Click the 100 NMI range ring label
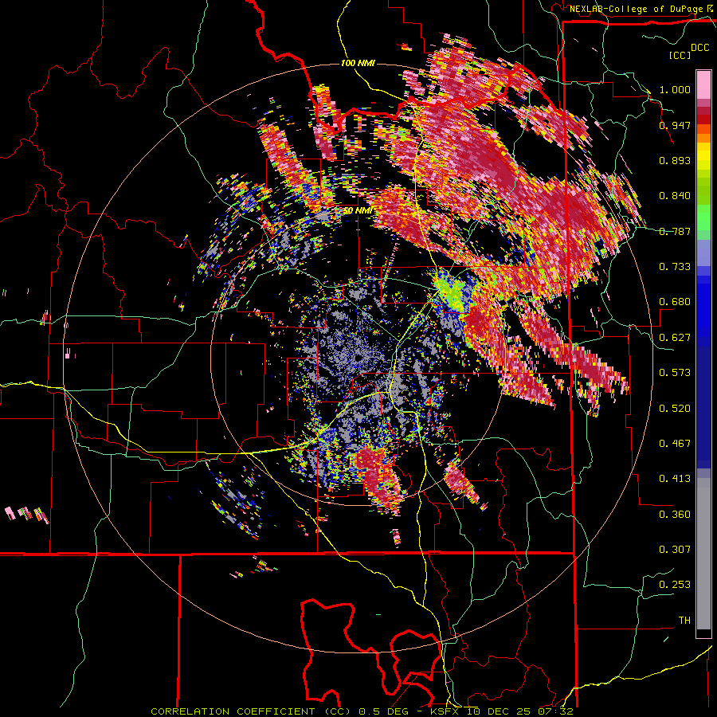717x717 pixels. pos(358,63)
